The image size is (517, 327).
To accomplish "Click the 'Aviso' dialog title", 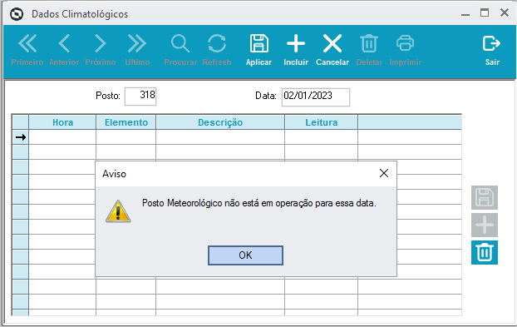I will 114,174.
